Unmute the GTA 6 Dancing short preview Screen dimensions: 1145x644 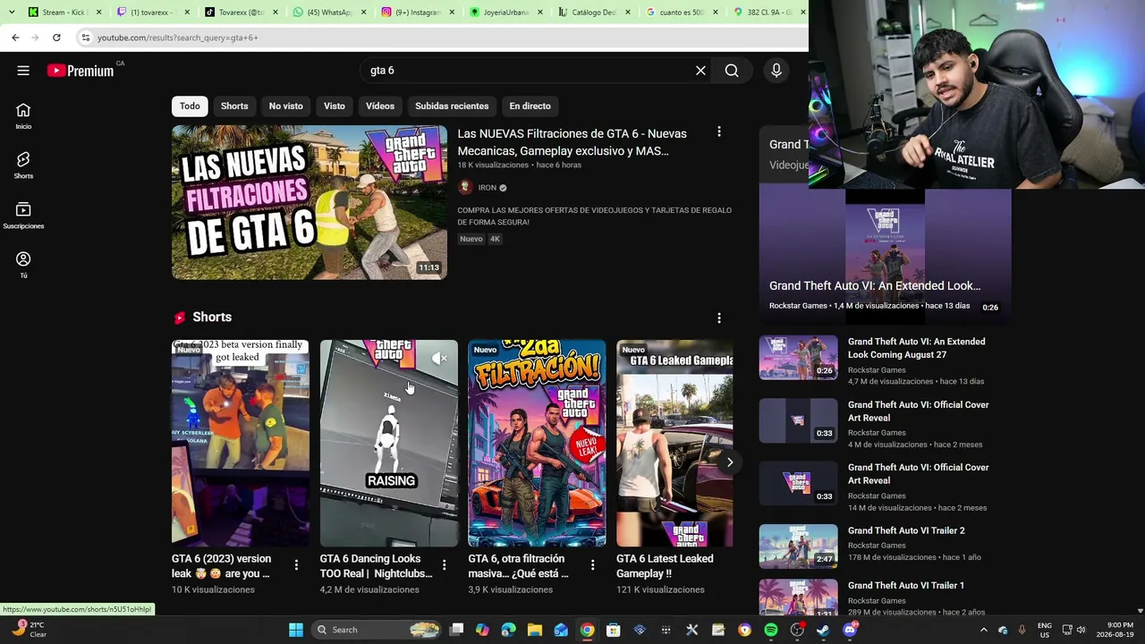[438, 358]
